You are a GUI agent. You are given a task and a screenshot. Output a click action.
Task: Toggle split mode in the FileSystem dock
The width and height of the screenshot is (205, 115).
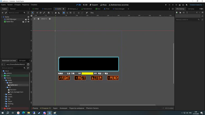pyautogui.click(x=28, y=64)
